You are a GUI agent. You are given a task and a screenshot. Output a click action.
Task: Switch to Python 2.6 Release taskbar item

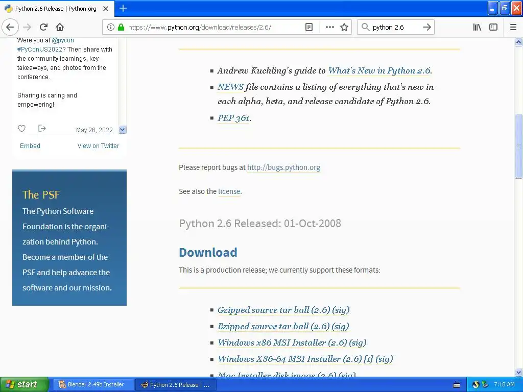(x=176, y=385)
